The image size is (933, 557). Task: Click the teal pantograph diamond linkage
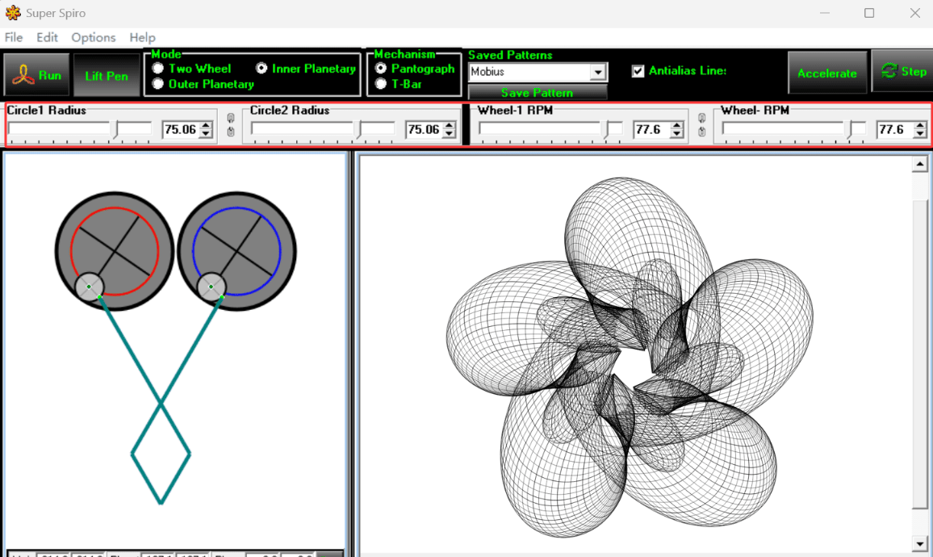[x=161, y=454]
